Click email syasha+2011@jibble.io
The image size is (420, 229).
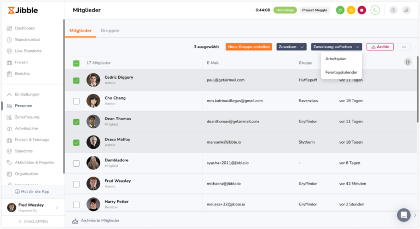pos(227,163)
